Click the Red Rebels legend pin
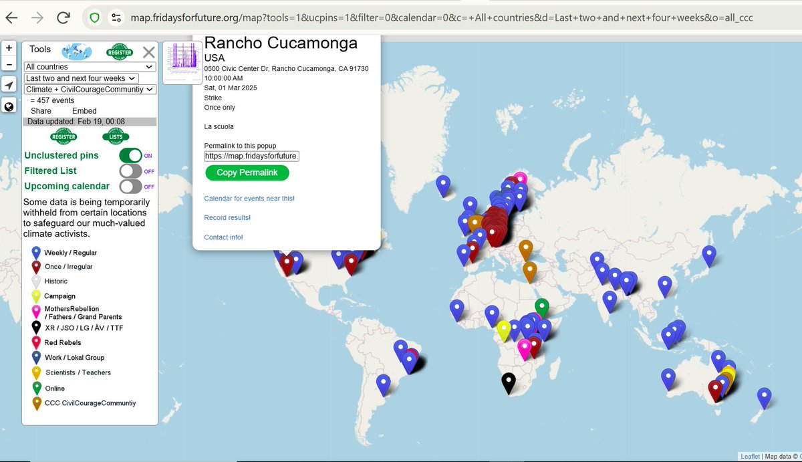Screen dimensions: 802x462 click(36, 342)
